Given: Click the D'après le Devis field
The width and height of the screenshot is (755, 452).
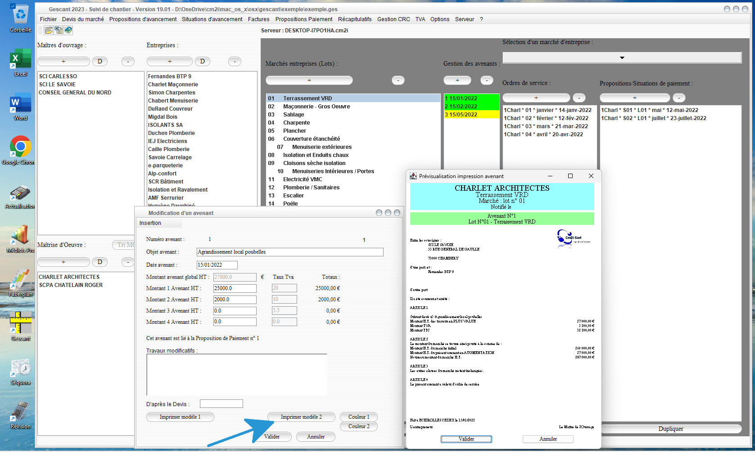Looking at the screenshot, I should click(x=222, y=404).
